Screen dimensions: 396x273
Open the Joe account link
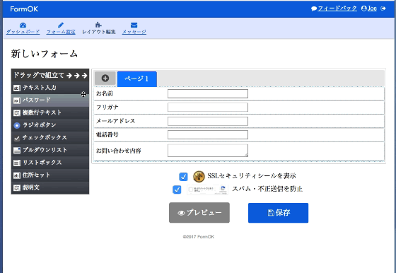(372, 8)
